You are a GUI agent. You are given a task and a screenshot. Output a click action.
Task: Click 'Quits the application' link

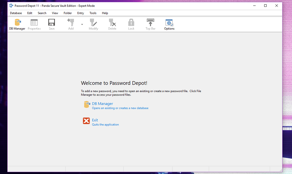click(105, 125)
